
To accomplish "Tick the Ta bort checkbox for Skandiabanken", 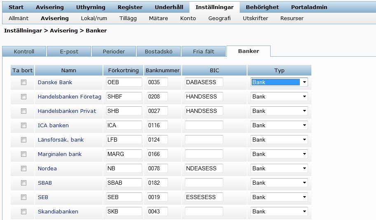I will coord(23,211).
